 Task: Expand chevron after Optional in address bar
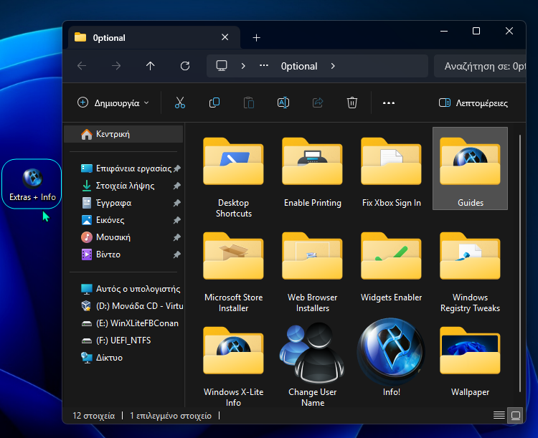(333, 66)
